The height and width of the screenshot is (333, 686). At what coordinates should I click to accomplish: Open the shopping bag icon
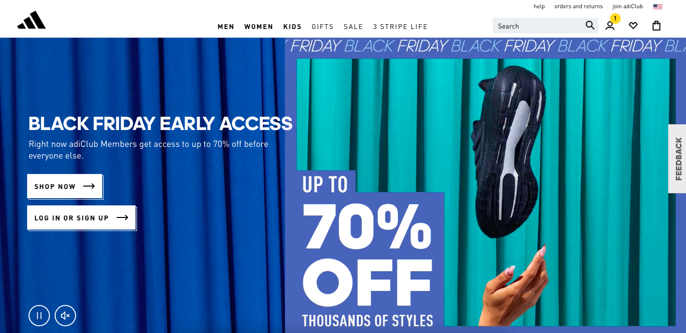coord(656,26)
